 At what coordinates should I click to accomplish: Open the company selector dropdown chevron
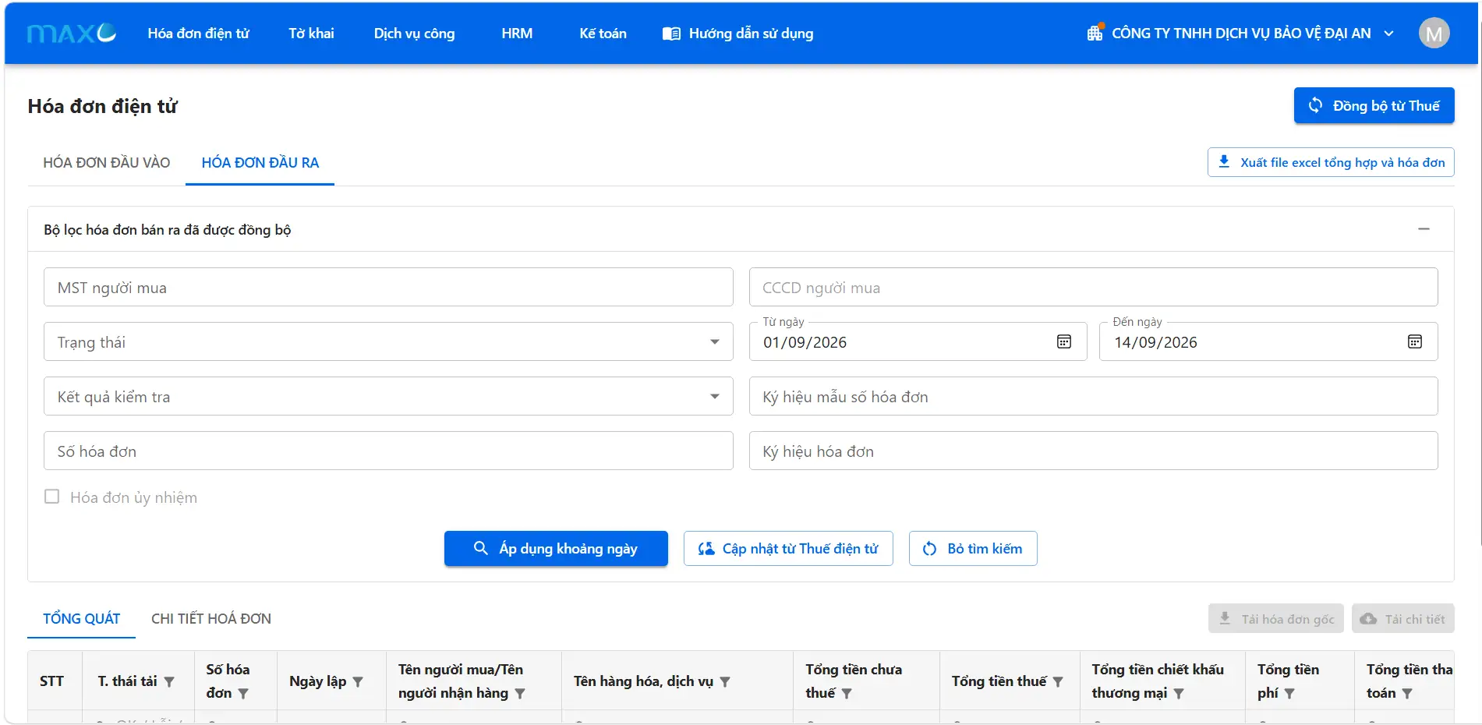[x=1388, y=34]
